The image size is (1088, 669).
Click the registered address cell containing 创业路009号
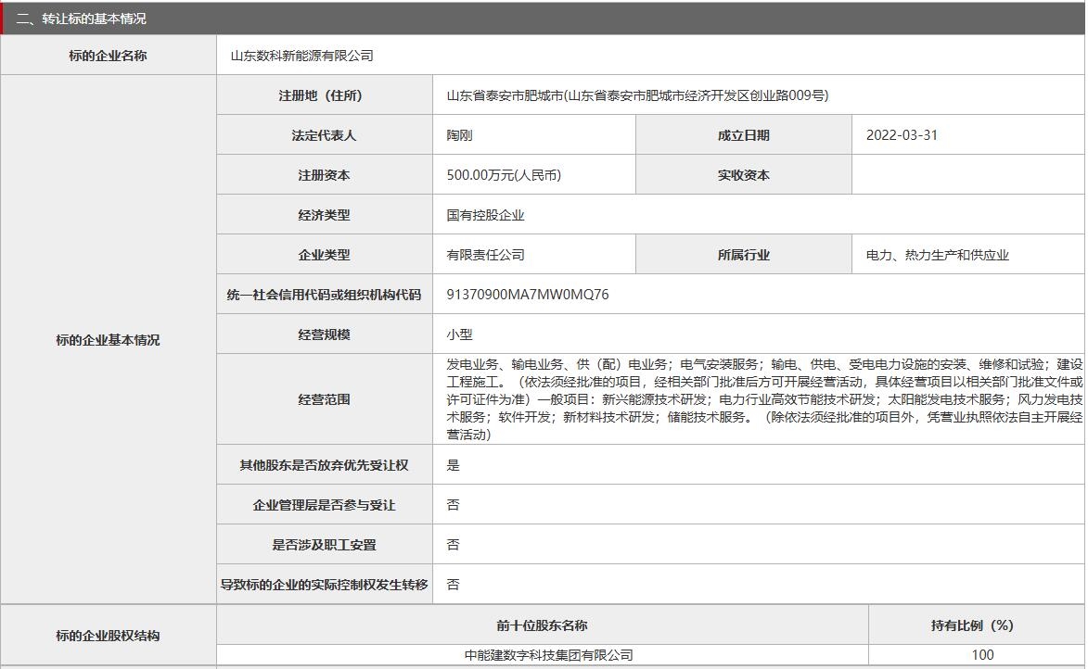click(636, 95)
